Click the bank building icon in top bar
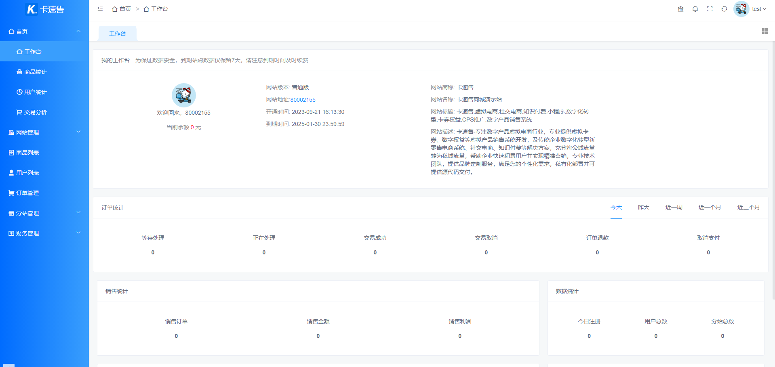 click(680, 9)
